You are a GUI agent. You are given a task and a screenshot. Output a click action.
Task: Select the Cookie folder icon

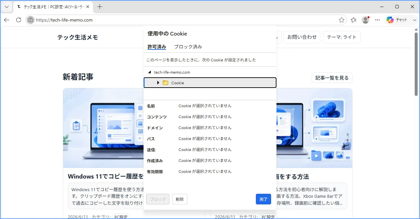[165, 83]
